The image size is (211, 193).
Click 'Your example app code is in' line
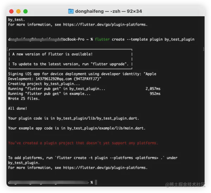[x=77, y=128]
